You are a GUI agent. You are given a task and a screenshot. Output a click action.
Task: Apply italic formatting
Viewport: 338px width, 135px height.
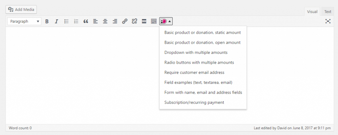(x=56, y=21)
